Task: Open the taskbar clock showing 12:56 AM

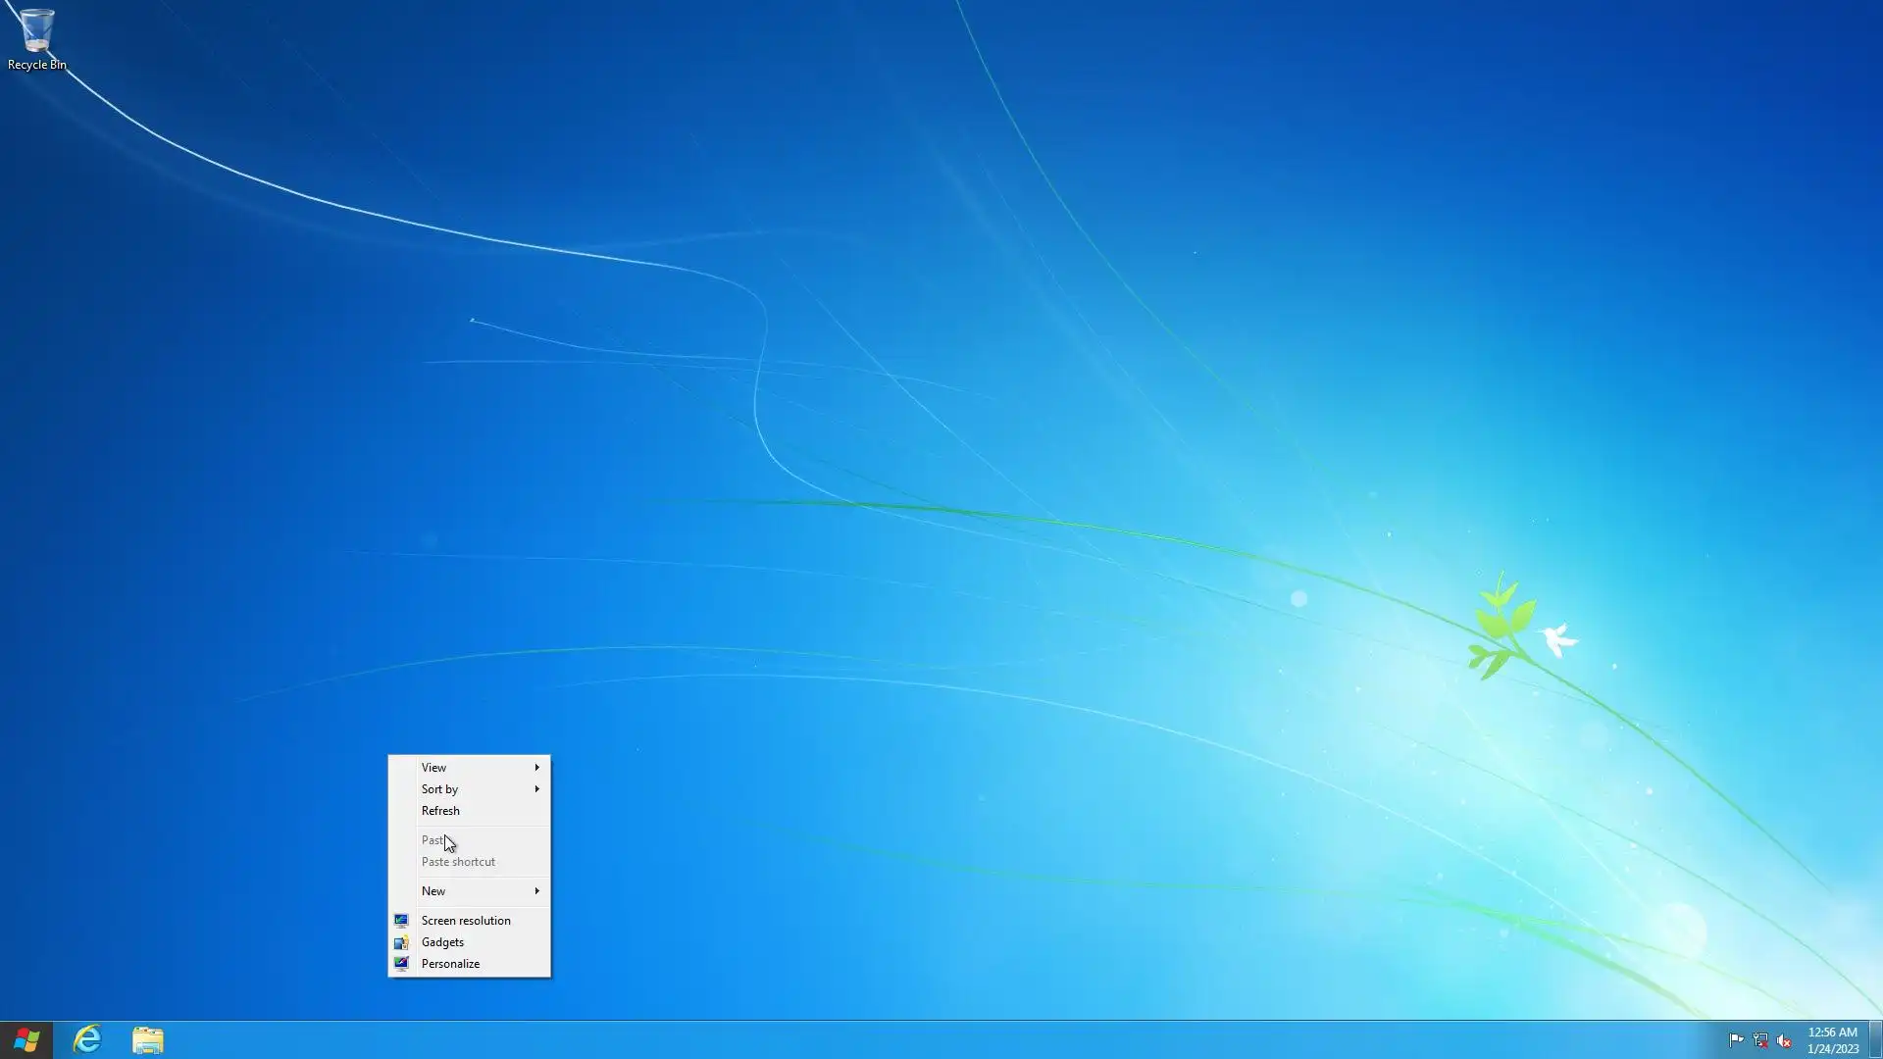Action: point(1832,1039)
